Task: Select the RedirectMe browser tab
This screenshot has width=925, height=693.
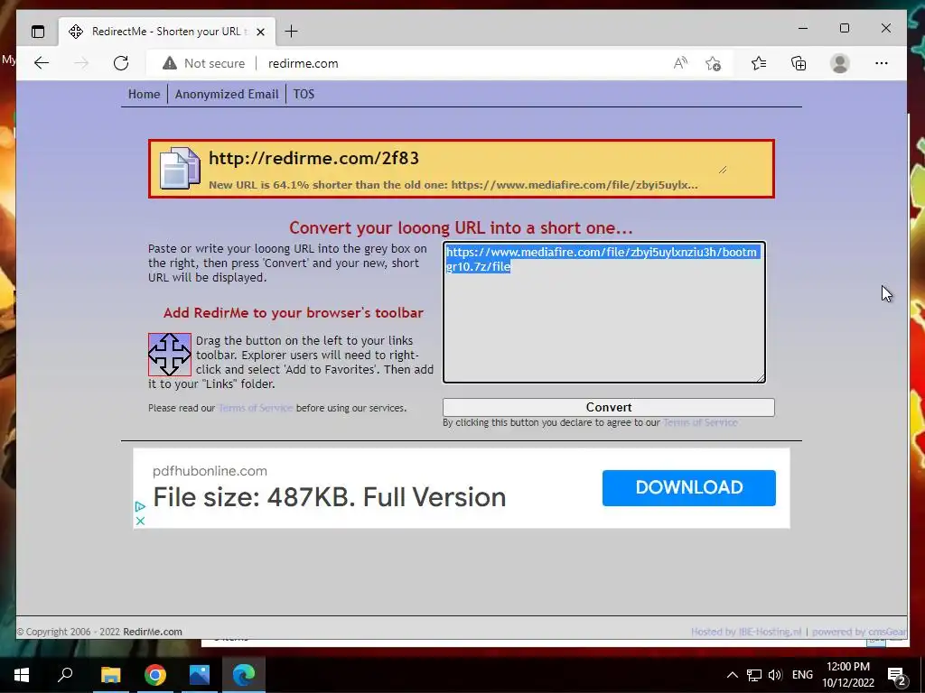Action: pos(166,32)
